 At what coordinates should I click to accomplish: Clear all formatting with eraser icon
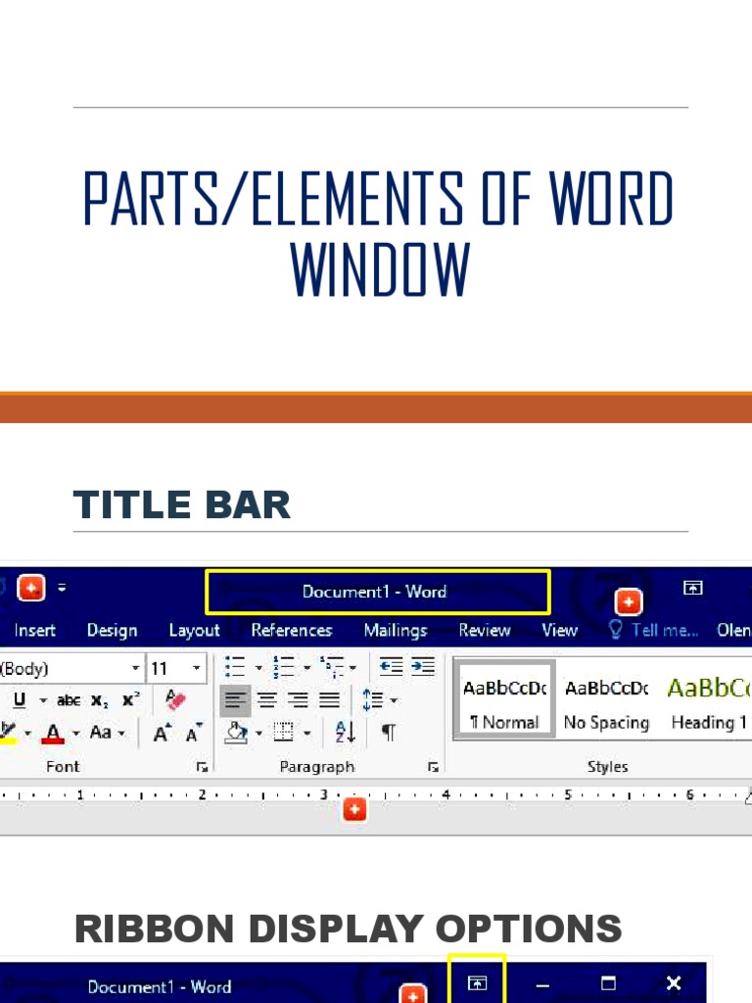(x=174, y=699)
